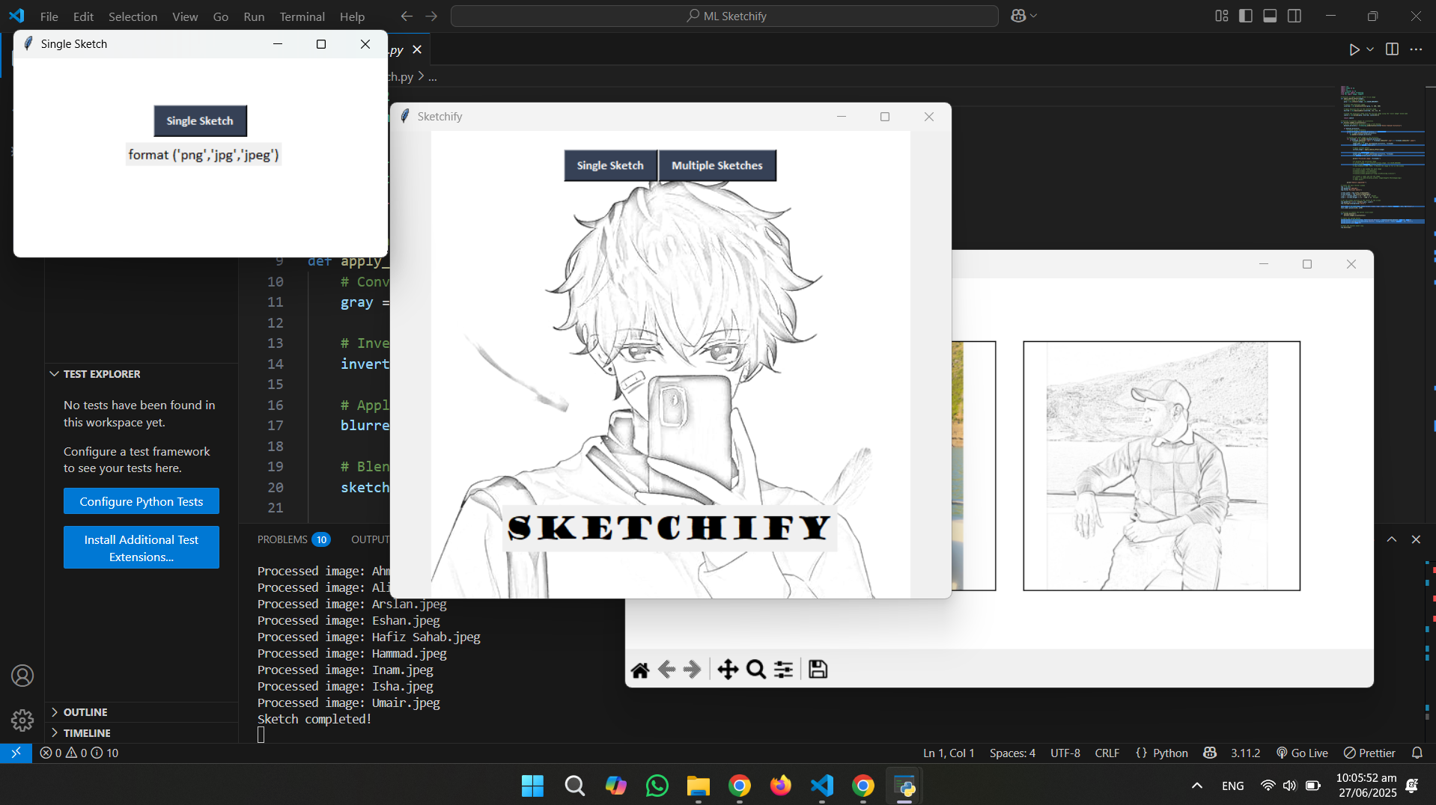The width and height of the screenshot is (1436, 805).
Task: Toggle the bottom panel visibility
Action: [1270, 15]
